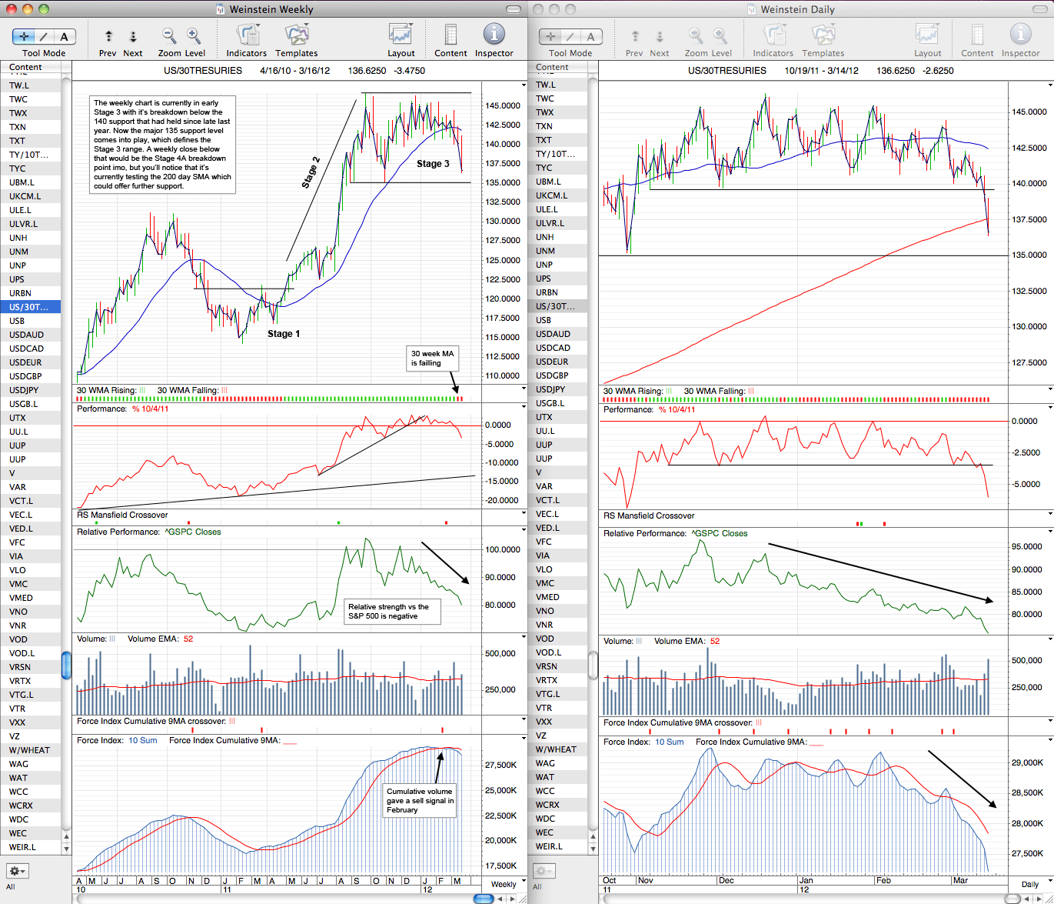Open the gear action menu below symbol list
Screen dimensions: 1054x904
18,871
